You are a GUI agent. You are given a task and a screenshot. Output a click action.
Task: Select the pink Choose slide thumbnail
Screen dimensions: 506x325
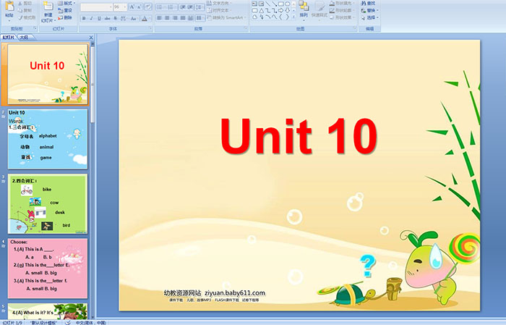click(48, 269)
